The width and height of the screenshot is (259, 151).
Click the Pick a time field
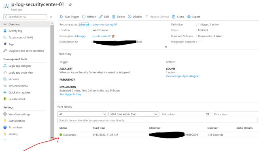tap(236, 114)
